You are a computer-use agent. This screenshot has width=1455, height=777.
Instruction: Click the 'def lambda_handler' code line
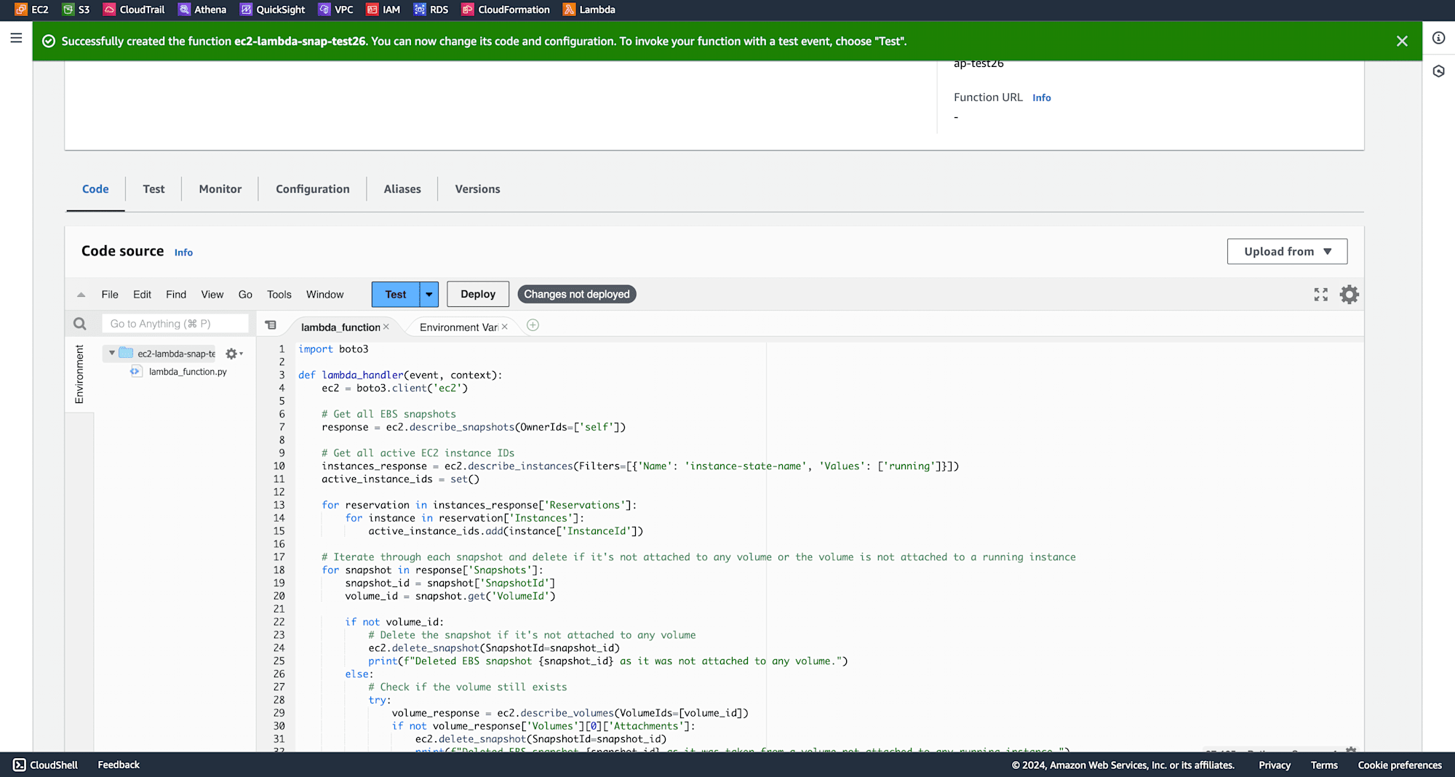coord(400,375)
